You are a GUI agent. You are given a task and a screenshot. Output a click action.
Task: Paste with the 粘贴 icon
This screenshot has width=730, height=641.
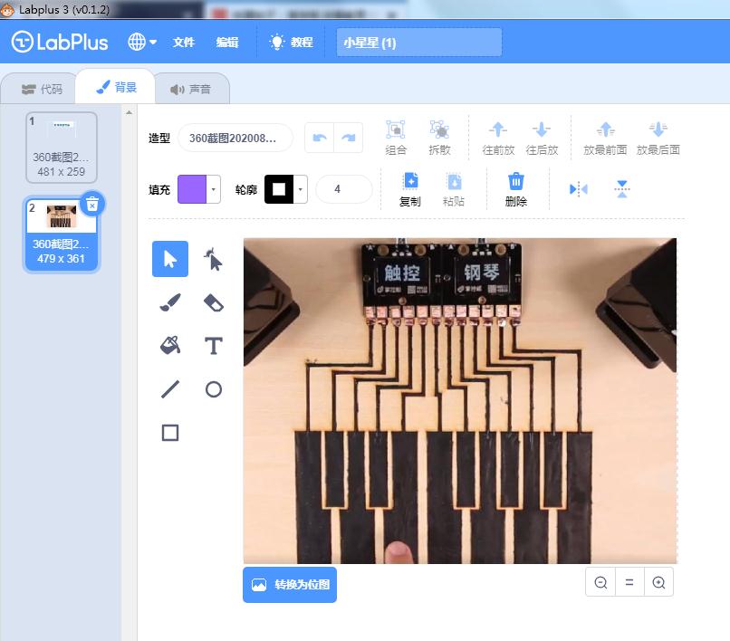pos(454,189)
